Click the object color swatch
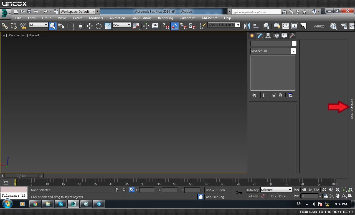Image resolution: width=355 pixels, height=215 pixels. pos(294,44)
